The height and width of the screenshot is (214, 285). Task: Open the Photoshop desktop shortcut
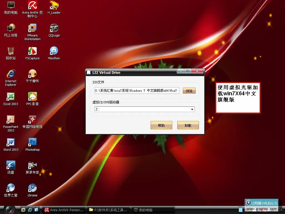tap(32, 143)
